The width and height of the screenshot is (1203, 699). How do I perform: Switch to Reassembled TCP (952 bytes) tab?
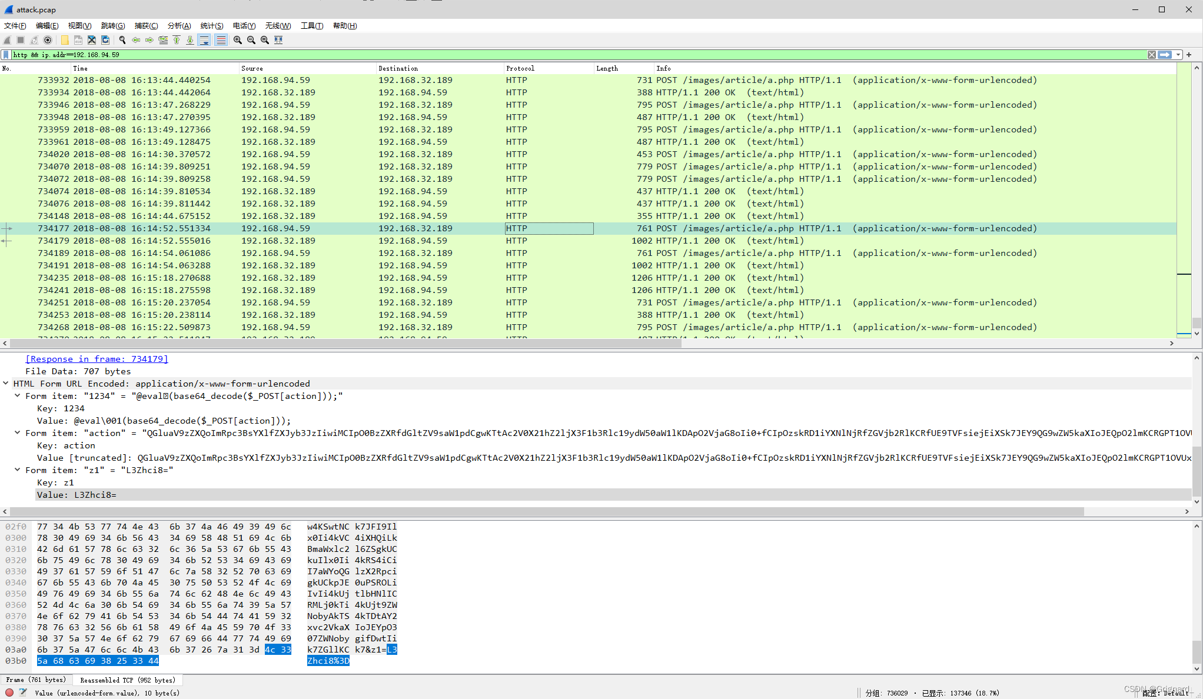127,680
